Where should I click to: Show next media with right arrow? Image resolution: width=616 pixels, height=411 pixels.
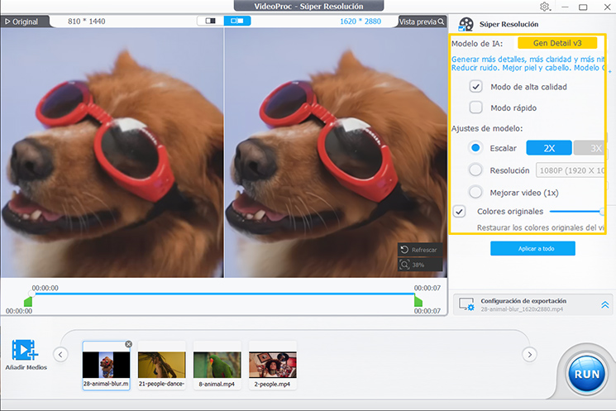tap(529, 355)
